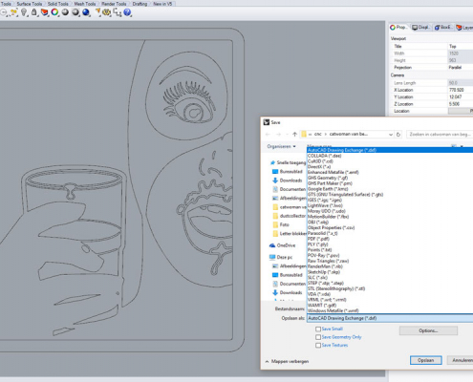The width and height of the screenshot is (473, 382).
Task: Open OneDrive in the Save dialog sidebar
Action: click(x=283, y=245)
